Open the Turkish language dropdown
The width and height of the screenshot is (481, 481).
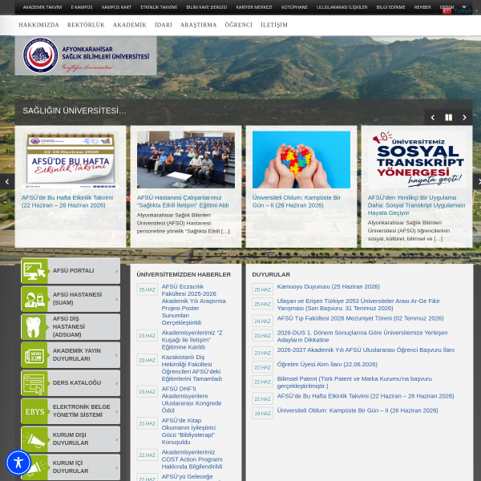(463, 11)
